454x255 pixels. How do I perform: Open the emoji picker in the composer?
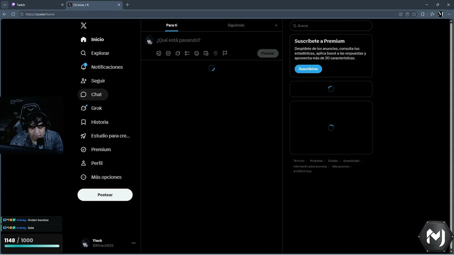pos(196,53)
